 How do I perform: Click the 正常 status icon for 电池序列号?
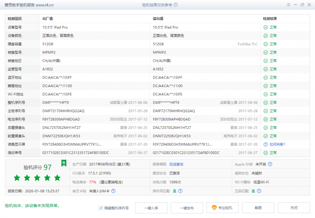pos(266,119)
